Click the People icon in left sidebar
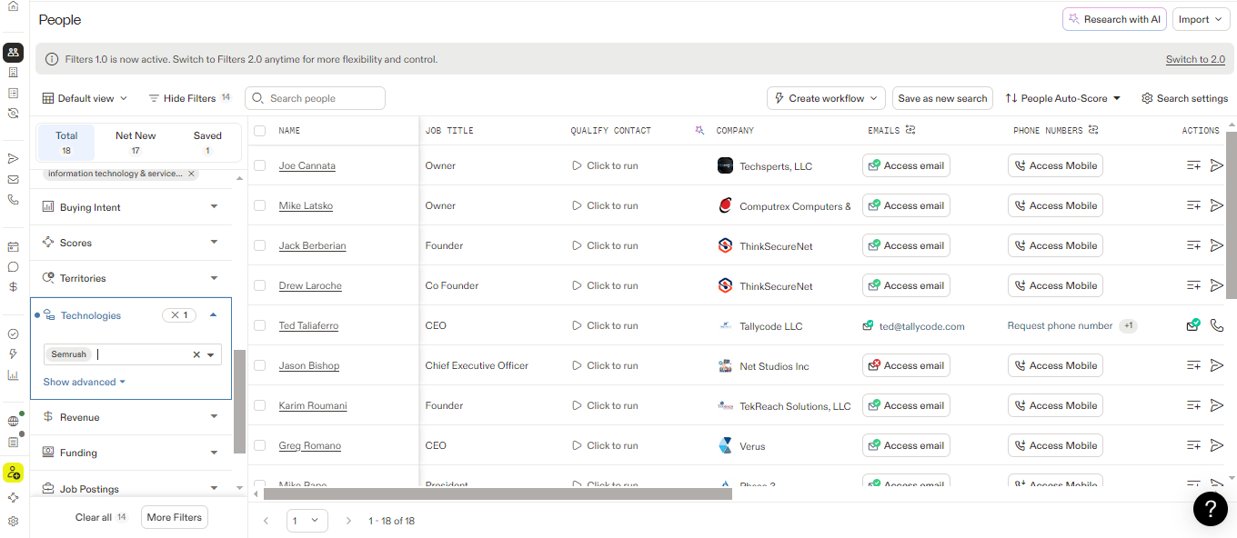 pyautogui.click(x=13, y=53)
